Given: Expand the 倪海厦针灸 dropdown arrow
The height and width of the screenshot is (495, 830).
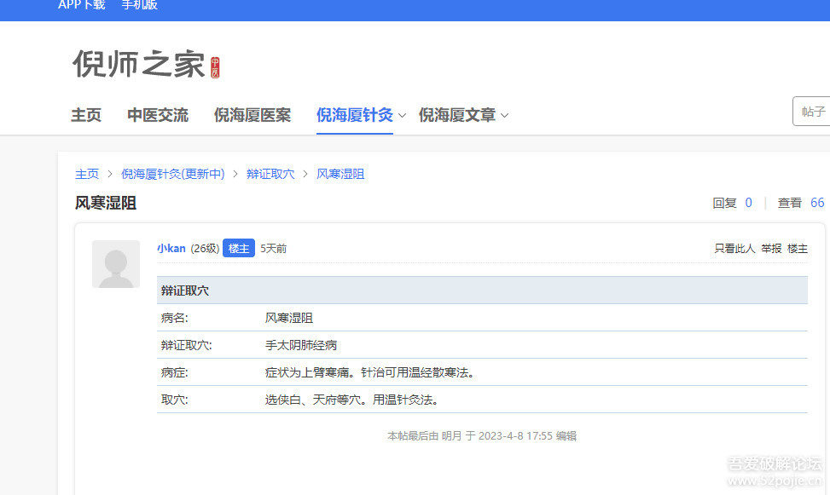Looking at the screenshot, I should click(x=403, y=116).
